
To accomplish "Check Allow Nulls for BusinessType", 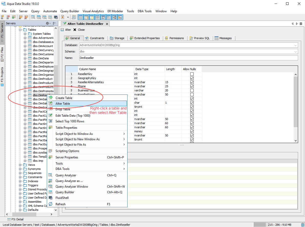I will [192, 90].
